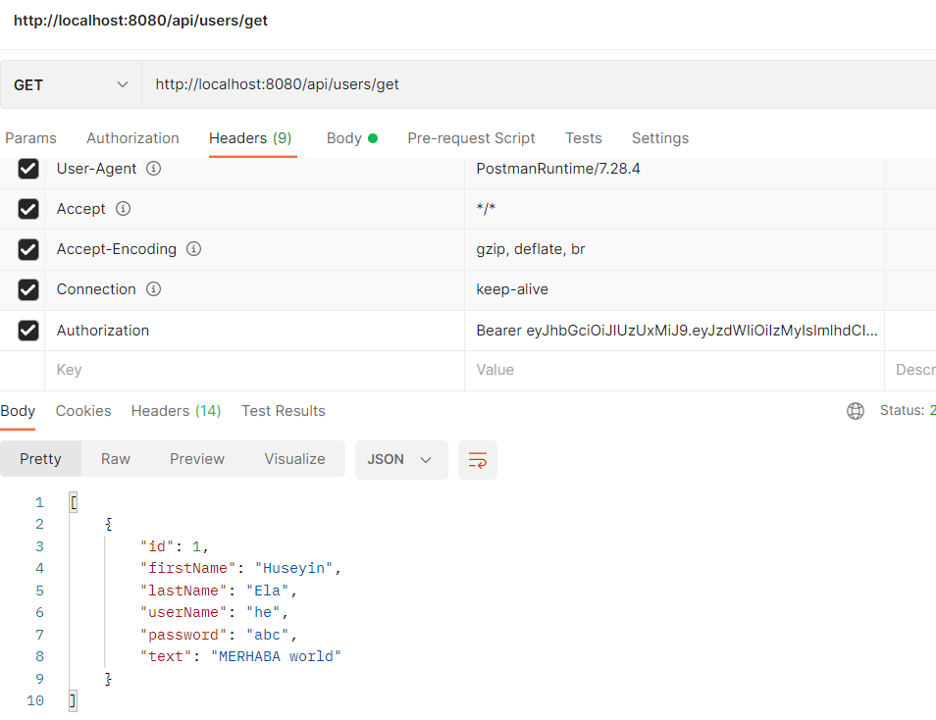Screen dimensions: 936x720
Task: Click the globe network icon near Status
Action: (856, 411)
